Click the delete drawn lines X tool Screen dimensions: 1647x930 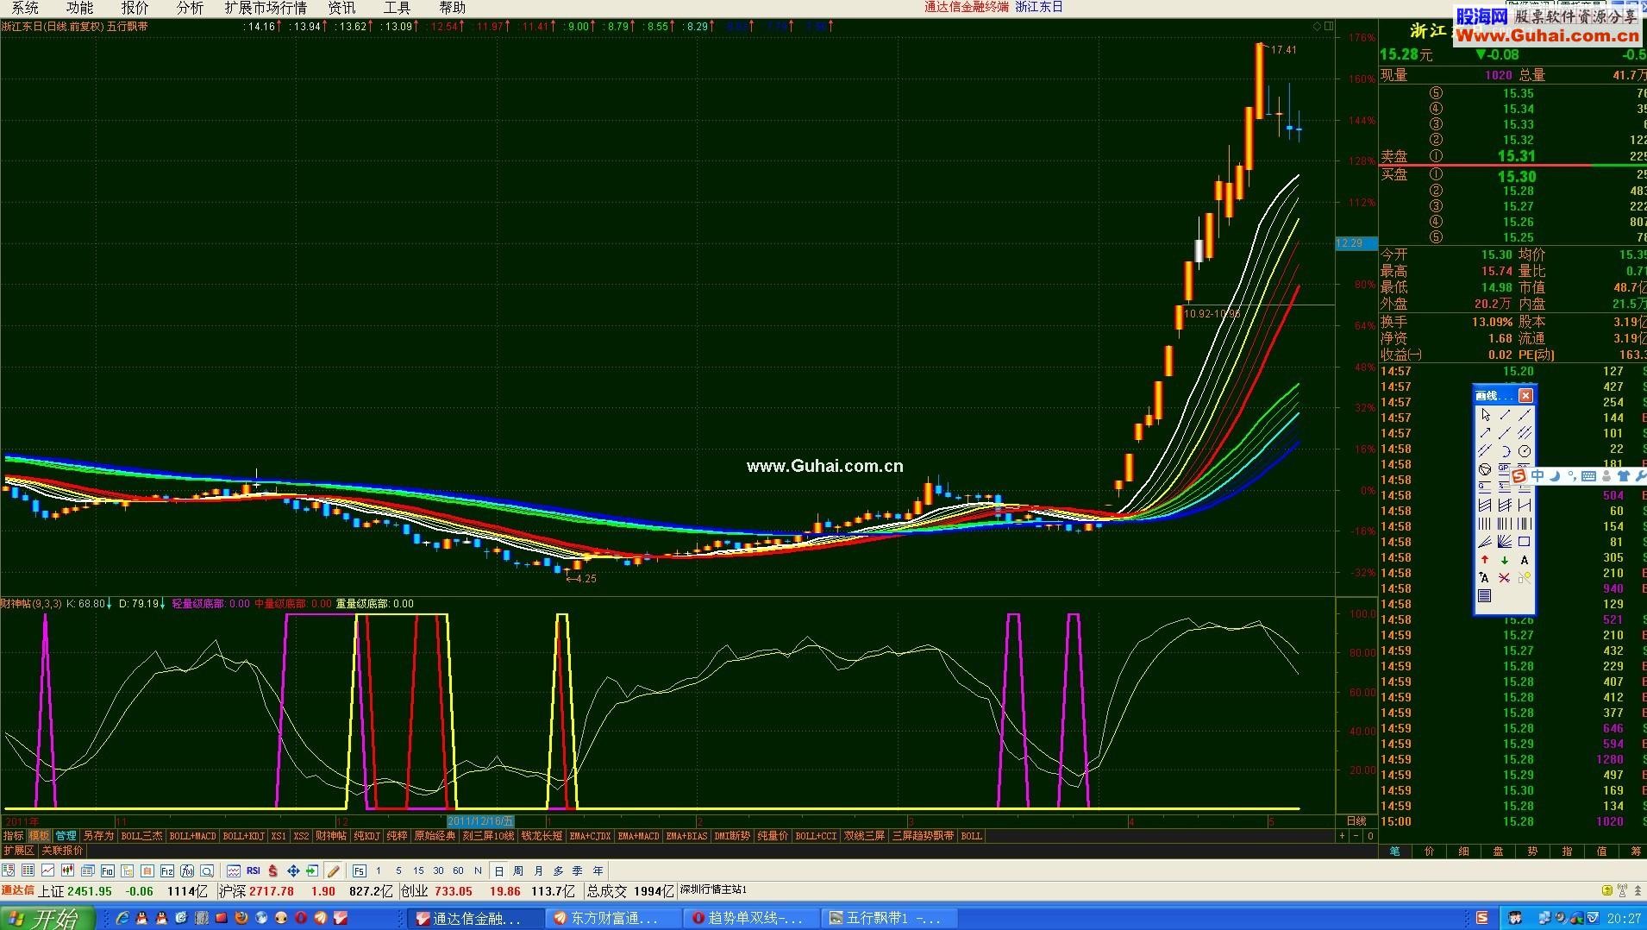[x=1505, y=578]
